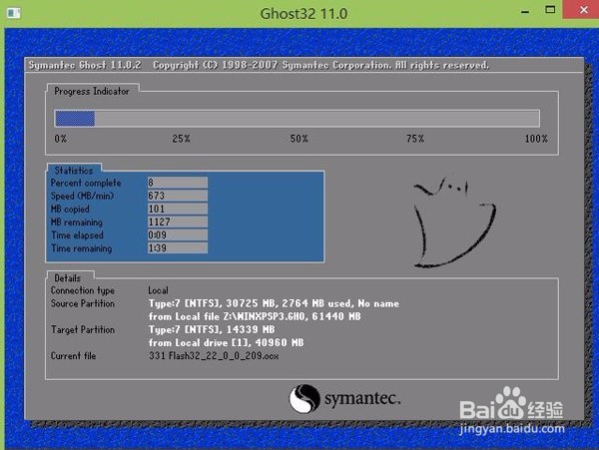Click target line 'Type:7 [NTFS], 14339 MB'
Image resolution: width=599 pixels, height=450 pixels.
(212, 329)
